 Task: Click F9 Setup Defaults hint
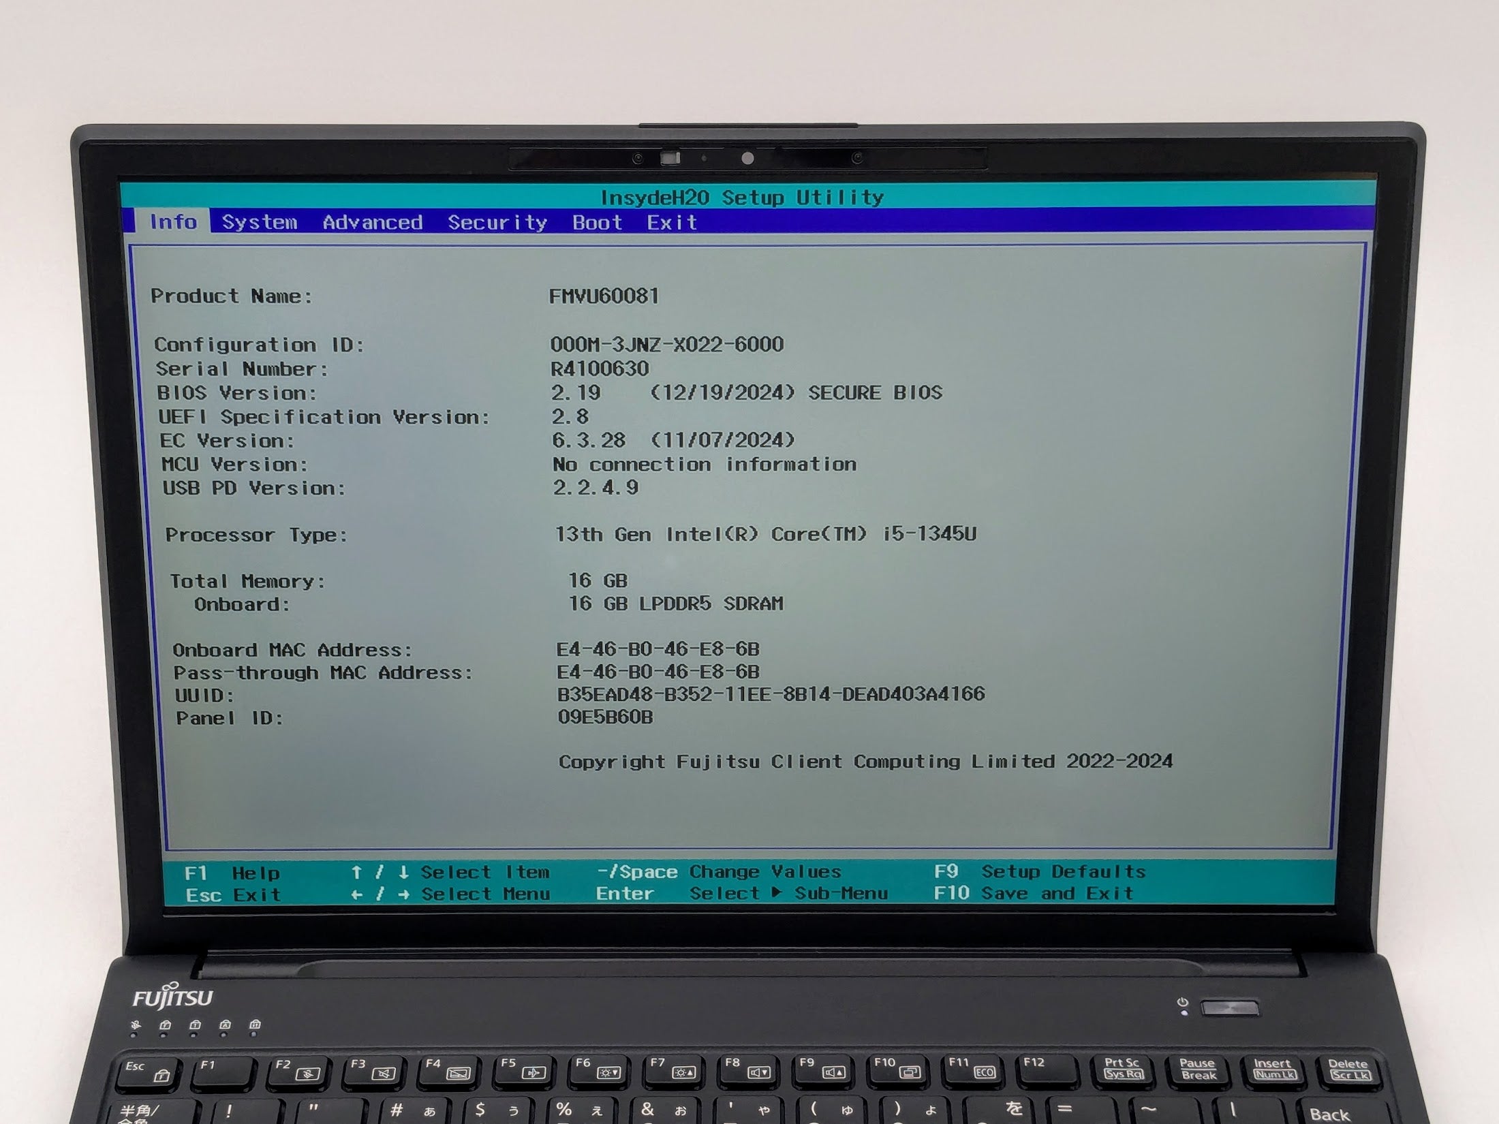1040,871
